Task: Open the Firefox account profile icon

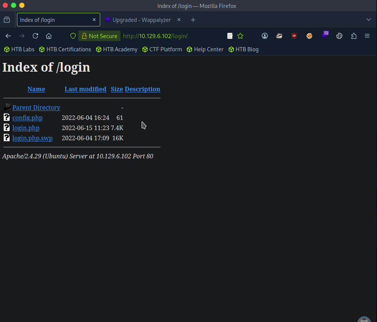Action: click(265, 36)
